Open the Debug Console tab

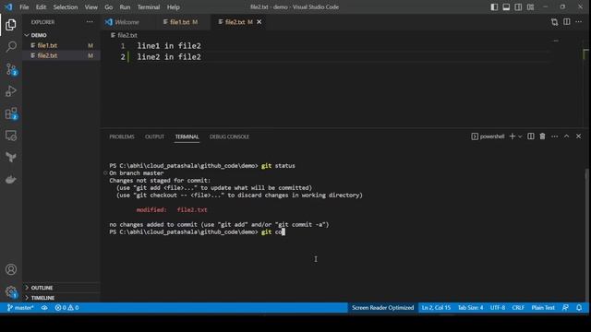229,136
